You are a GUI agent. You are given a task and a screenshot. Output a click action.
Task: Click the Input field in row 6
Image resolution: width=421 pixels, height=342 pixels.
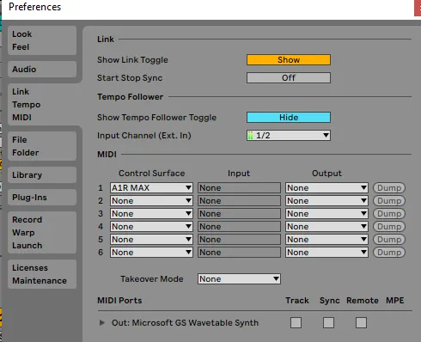239,252
